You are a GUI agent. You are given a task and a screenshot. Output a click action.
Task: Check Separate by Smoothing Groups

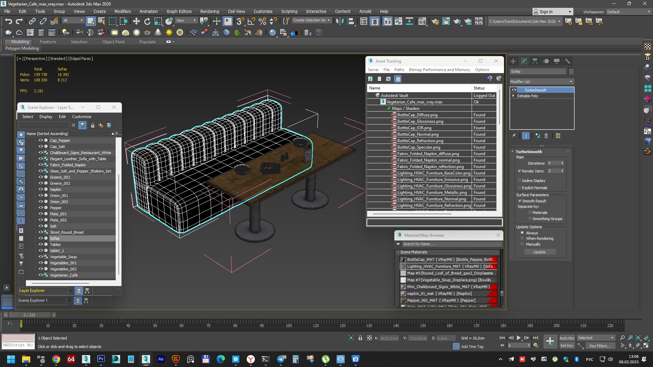tap(530, 219)
